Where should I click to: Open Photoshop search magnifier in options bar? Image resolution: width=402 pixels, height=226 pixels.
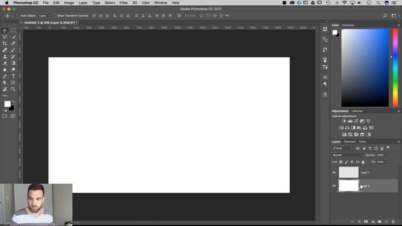point(385,16)
